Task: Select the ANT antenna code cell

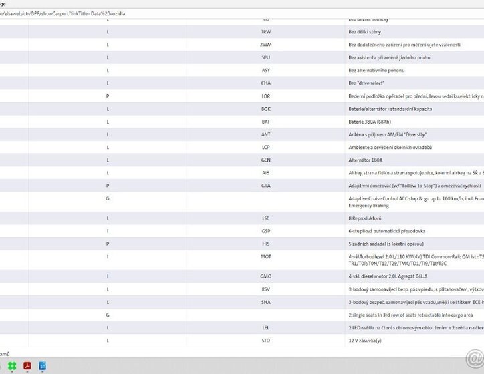Action: pos(266,134)
